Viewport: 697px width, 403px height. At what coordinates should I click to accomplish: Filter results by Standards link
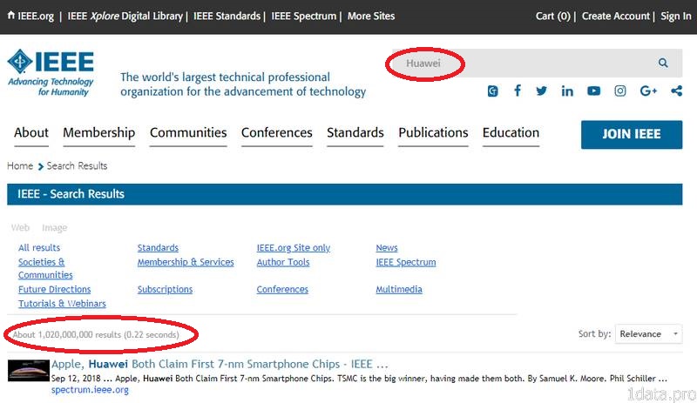pyautogui.click(x=158, y=247)
